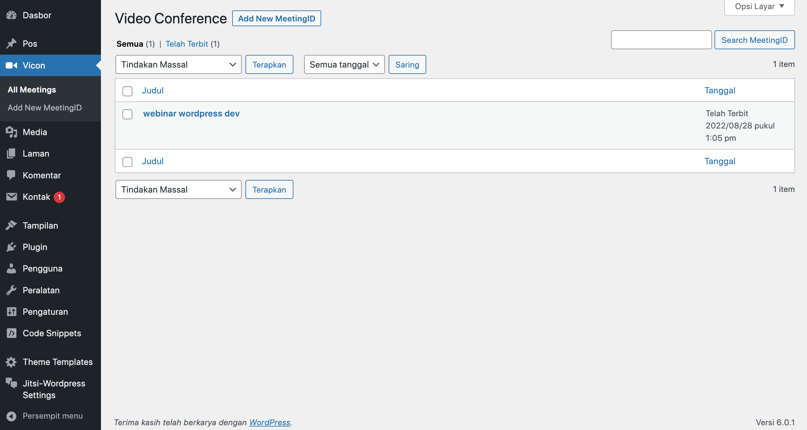
Task: Expand the Opsi Layar panel
Action: [x=759, y=7]
